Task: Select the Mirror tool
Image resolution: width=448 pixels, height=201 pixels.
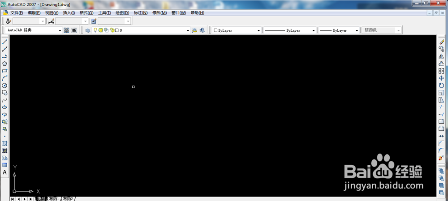Action: (441, 56)
